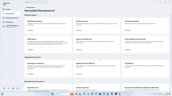
Task: Open notifications bell in Kaspersky sidebar
Action: click(9, 88)
